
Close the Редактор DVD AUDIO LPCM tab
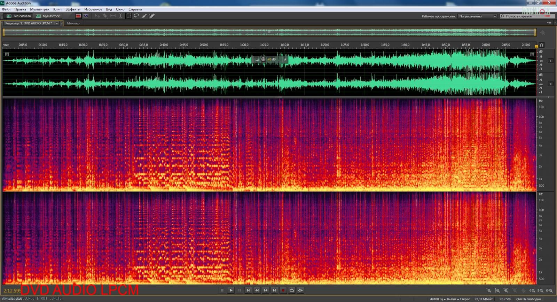coord(62,23)
